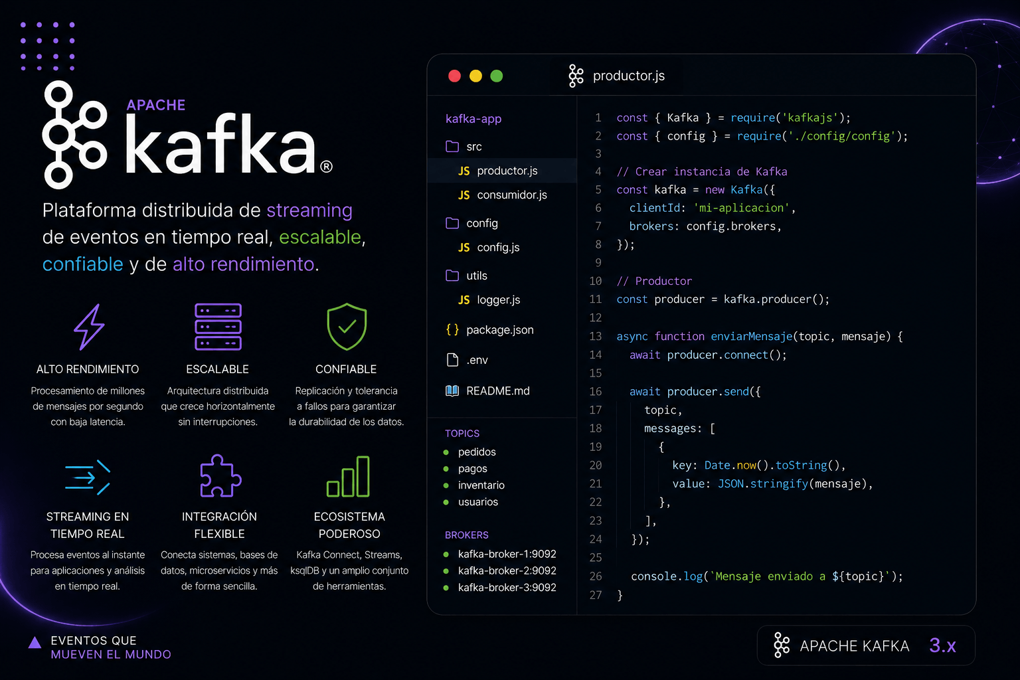Image resolution: width=1020 pixels, height=680 pixels.
Task: Click the 'MUEVEN EL MUNDO' tagline text
Action: pos(111,655)
